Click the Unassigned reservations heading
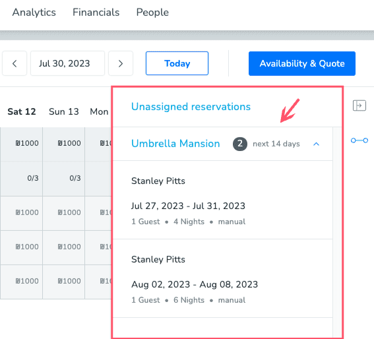This screenshot has width=374, height=339. coord(191,107)
